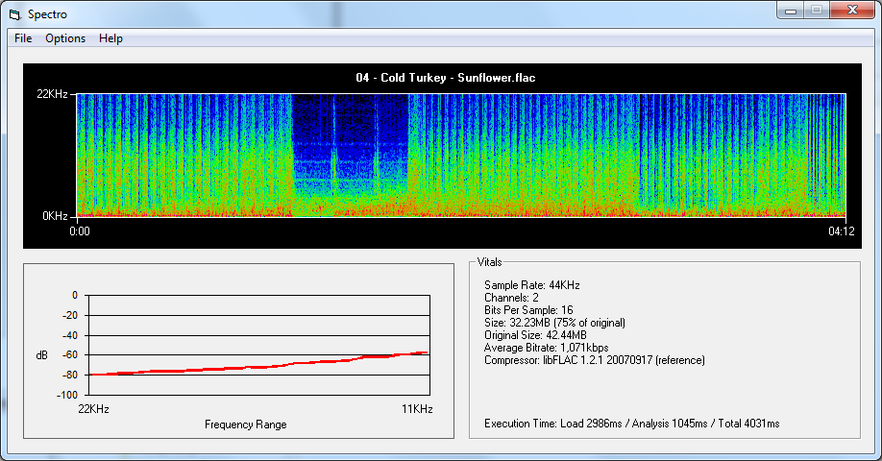The width and height of the screenshot is (882, 461).
Task: Click the Compressor: libFLAC line in Vitals
Action: tap(594, 360)
